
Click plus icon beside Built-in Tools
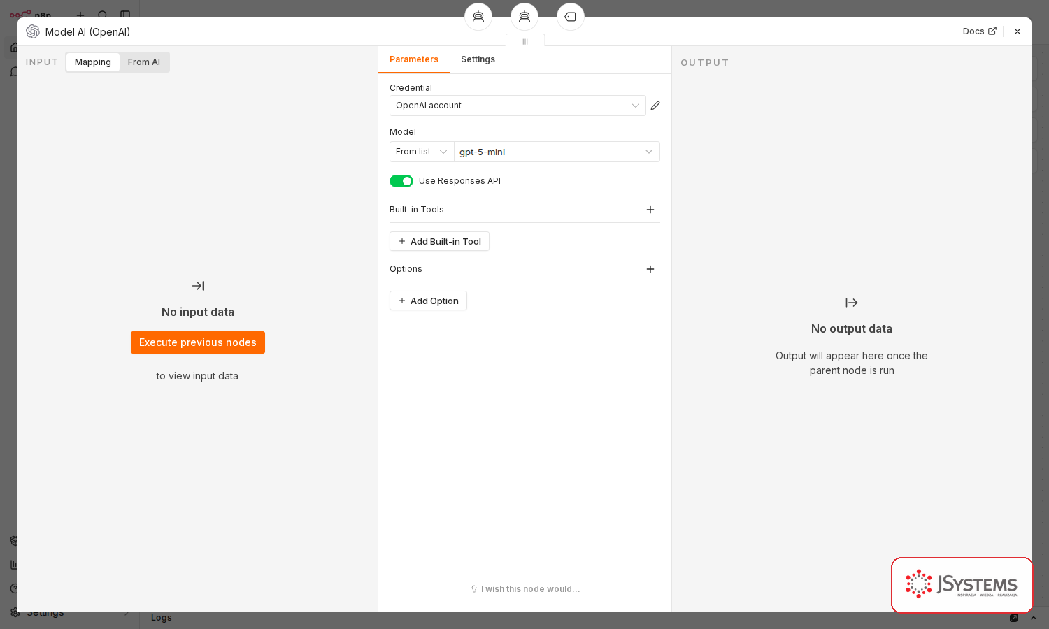[650, 210]
